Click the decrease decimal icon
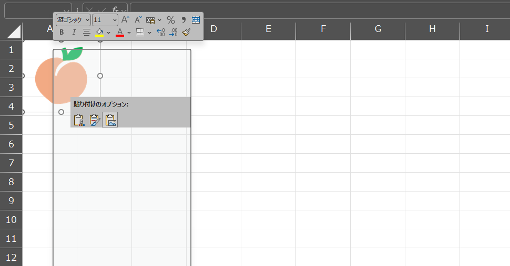 coord(174,33)
